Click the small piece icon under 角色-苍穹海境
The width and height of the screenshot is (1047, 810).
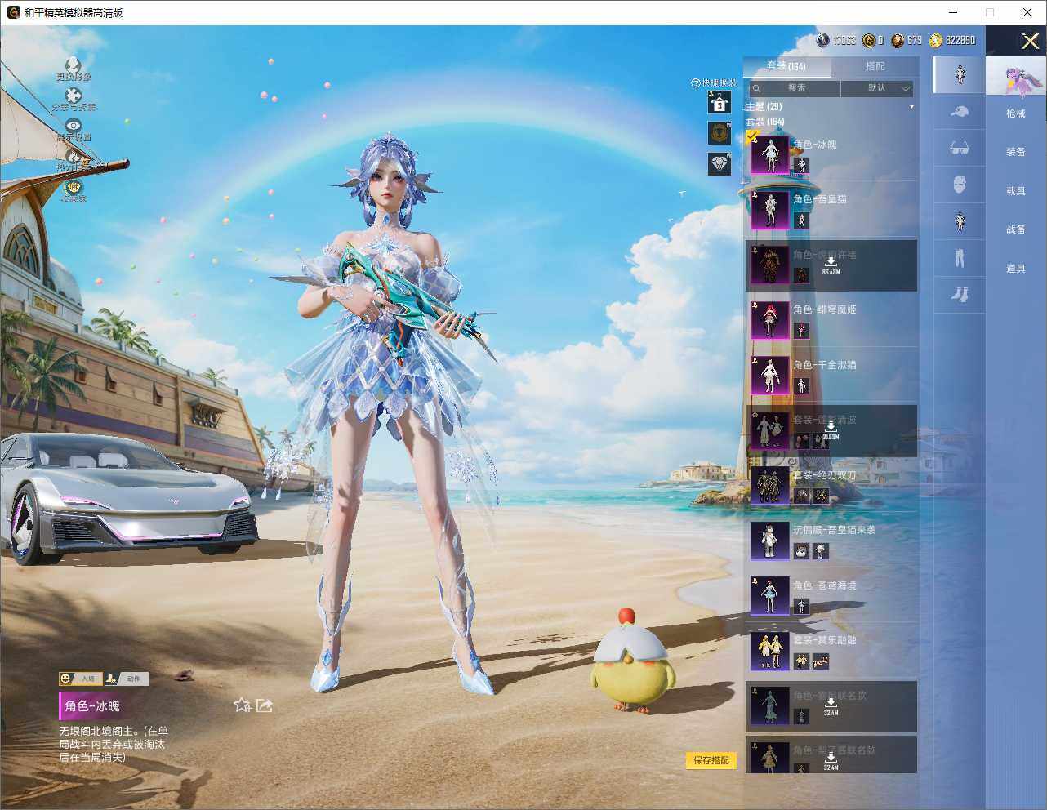pos(801,606)
